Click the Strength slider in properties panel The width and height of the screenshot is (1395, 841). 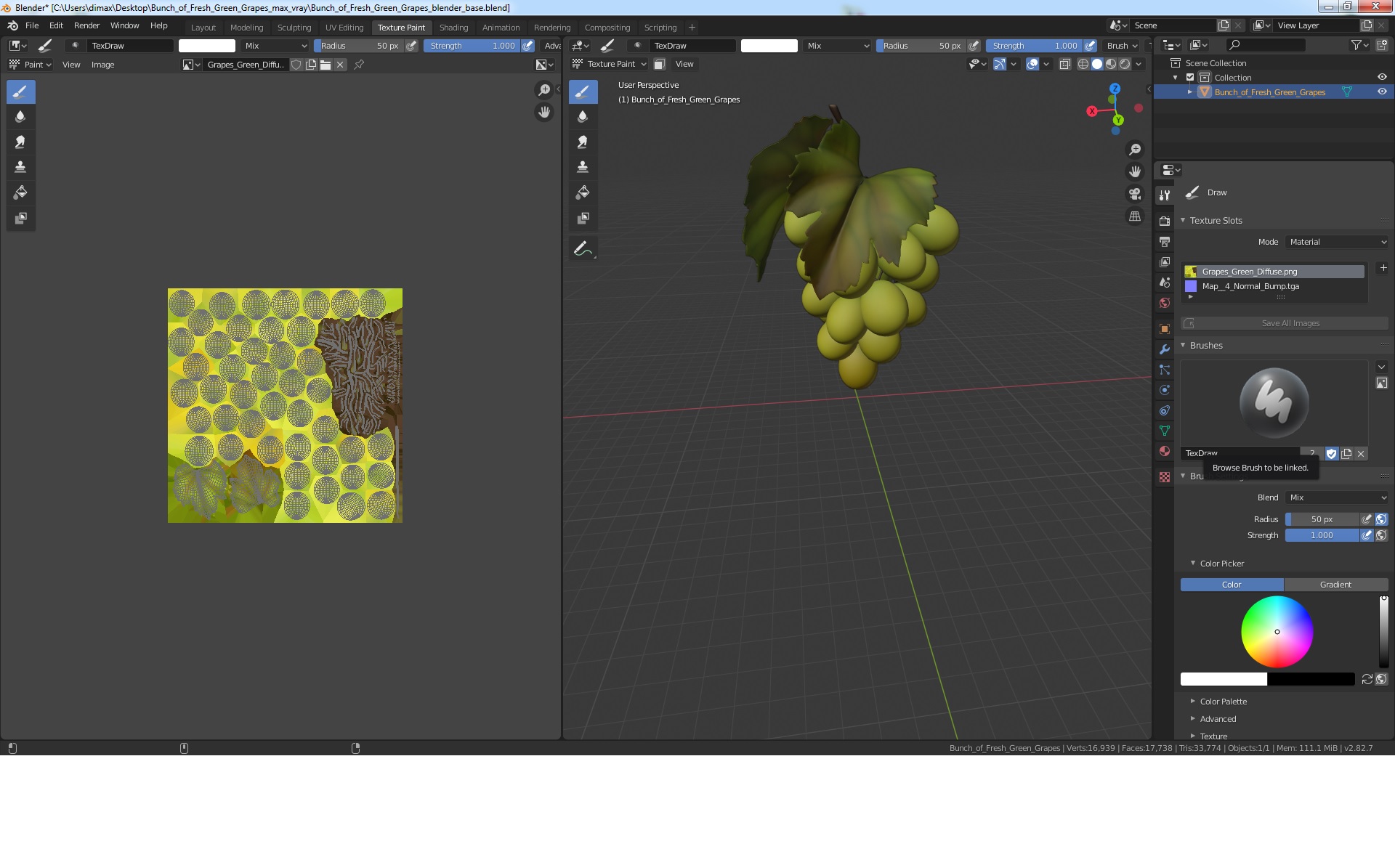tap(1321, 535)
